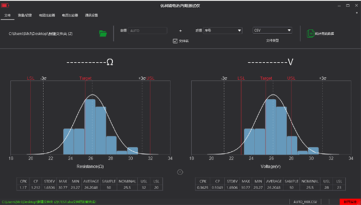Click the tallest bar in Resistance histogram
The height and width of the screenshot is (205, 361).
pyautogui.click(x=90, y=126)
